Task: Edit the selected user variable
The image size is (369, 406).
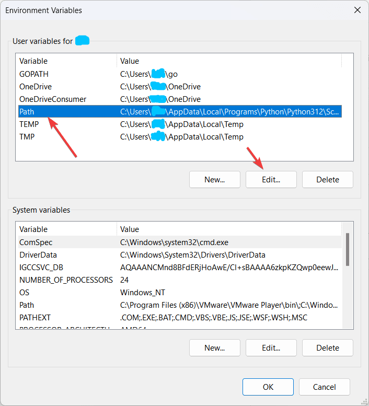Action: click(271, 179)
